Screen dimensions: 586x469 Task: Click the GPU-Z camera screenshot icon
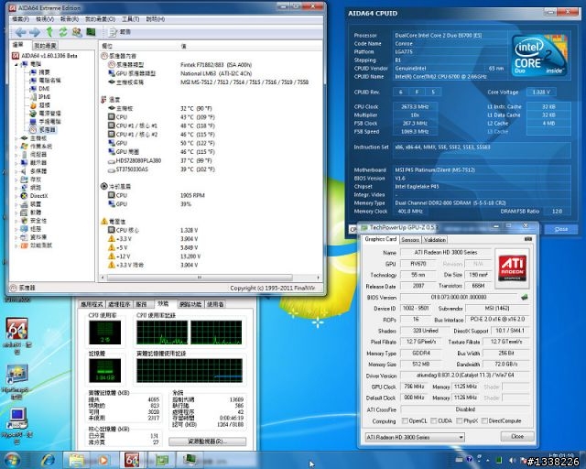click(528, 239)
